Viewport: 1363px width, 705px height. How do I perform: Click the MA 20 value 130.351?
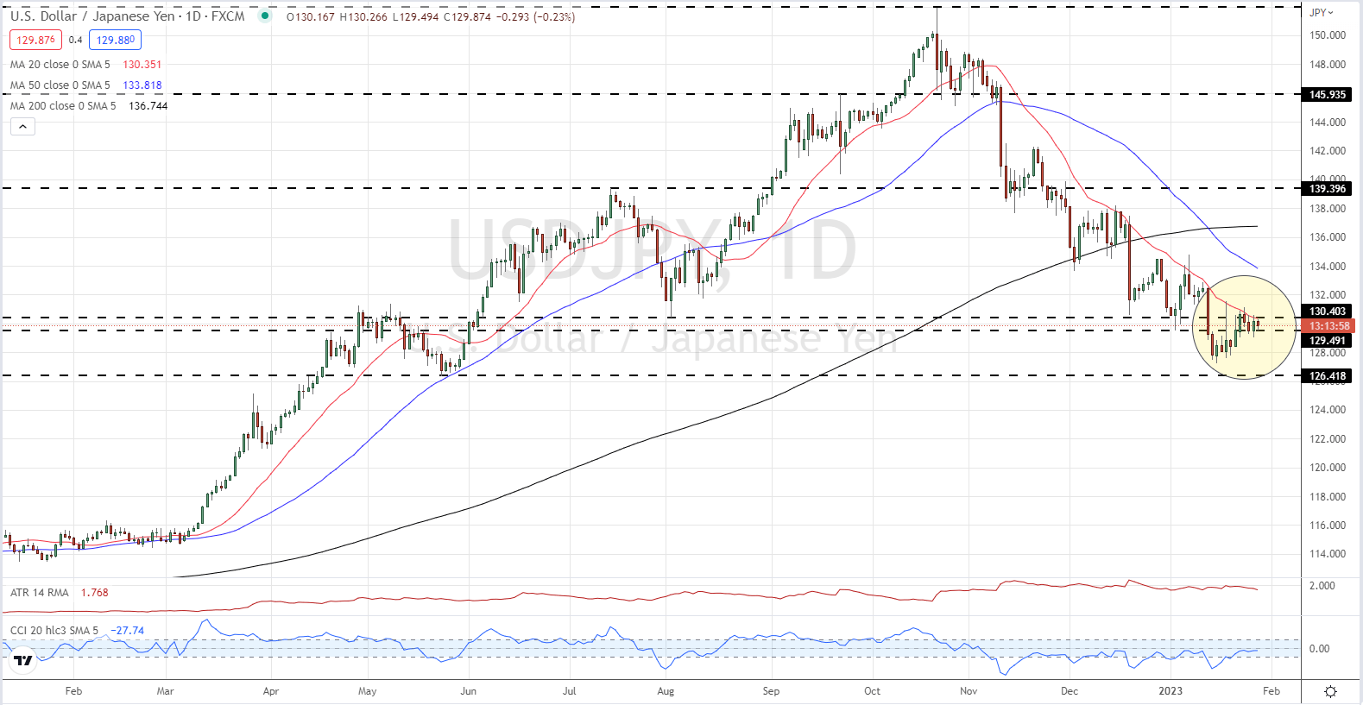(x=142, y=65)
